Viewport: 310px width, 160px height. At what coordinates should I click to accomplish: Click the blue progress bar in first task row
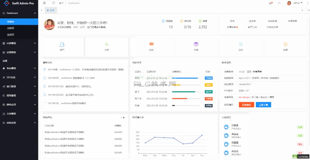(185, 78)
